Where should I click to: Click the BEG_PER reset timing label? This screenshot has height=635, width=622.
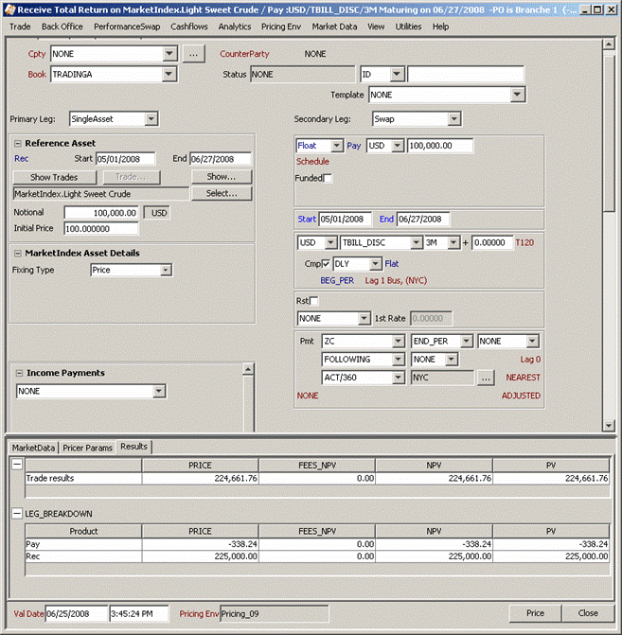pos(337,281)
